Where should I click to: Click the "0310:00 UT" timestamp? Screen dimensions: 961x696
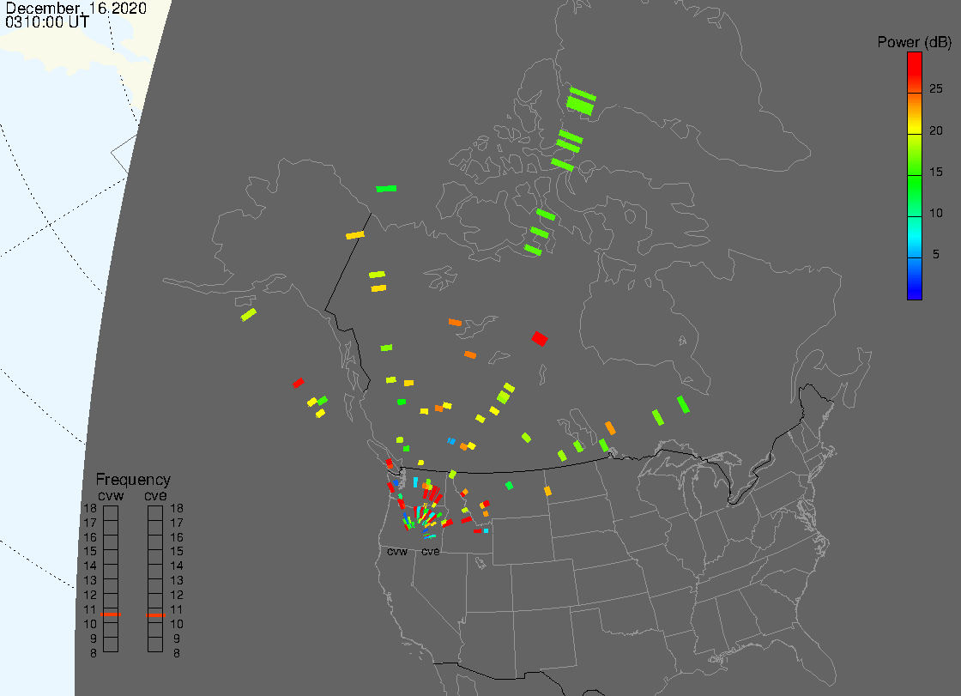tap(47, 22)
